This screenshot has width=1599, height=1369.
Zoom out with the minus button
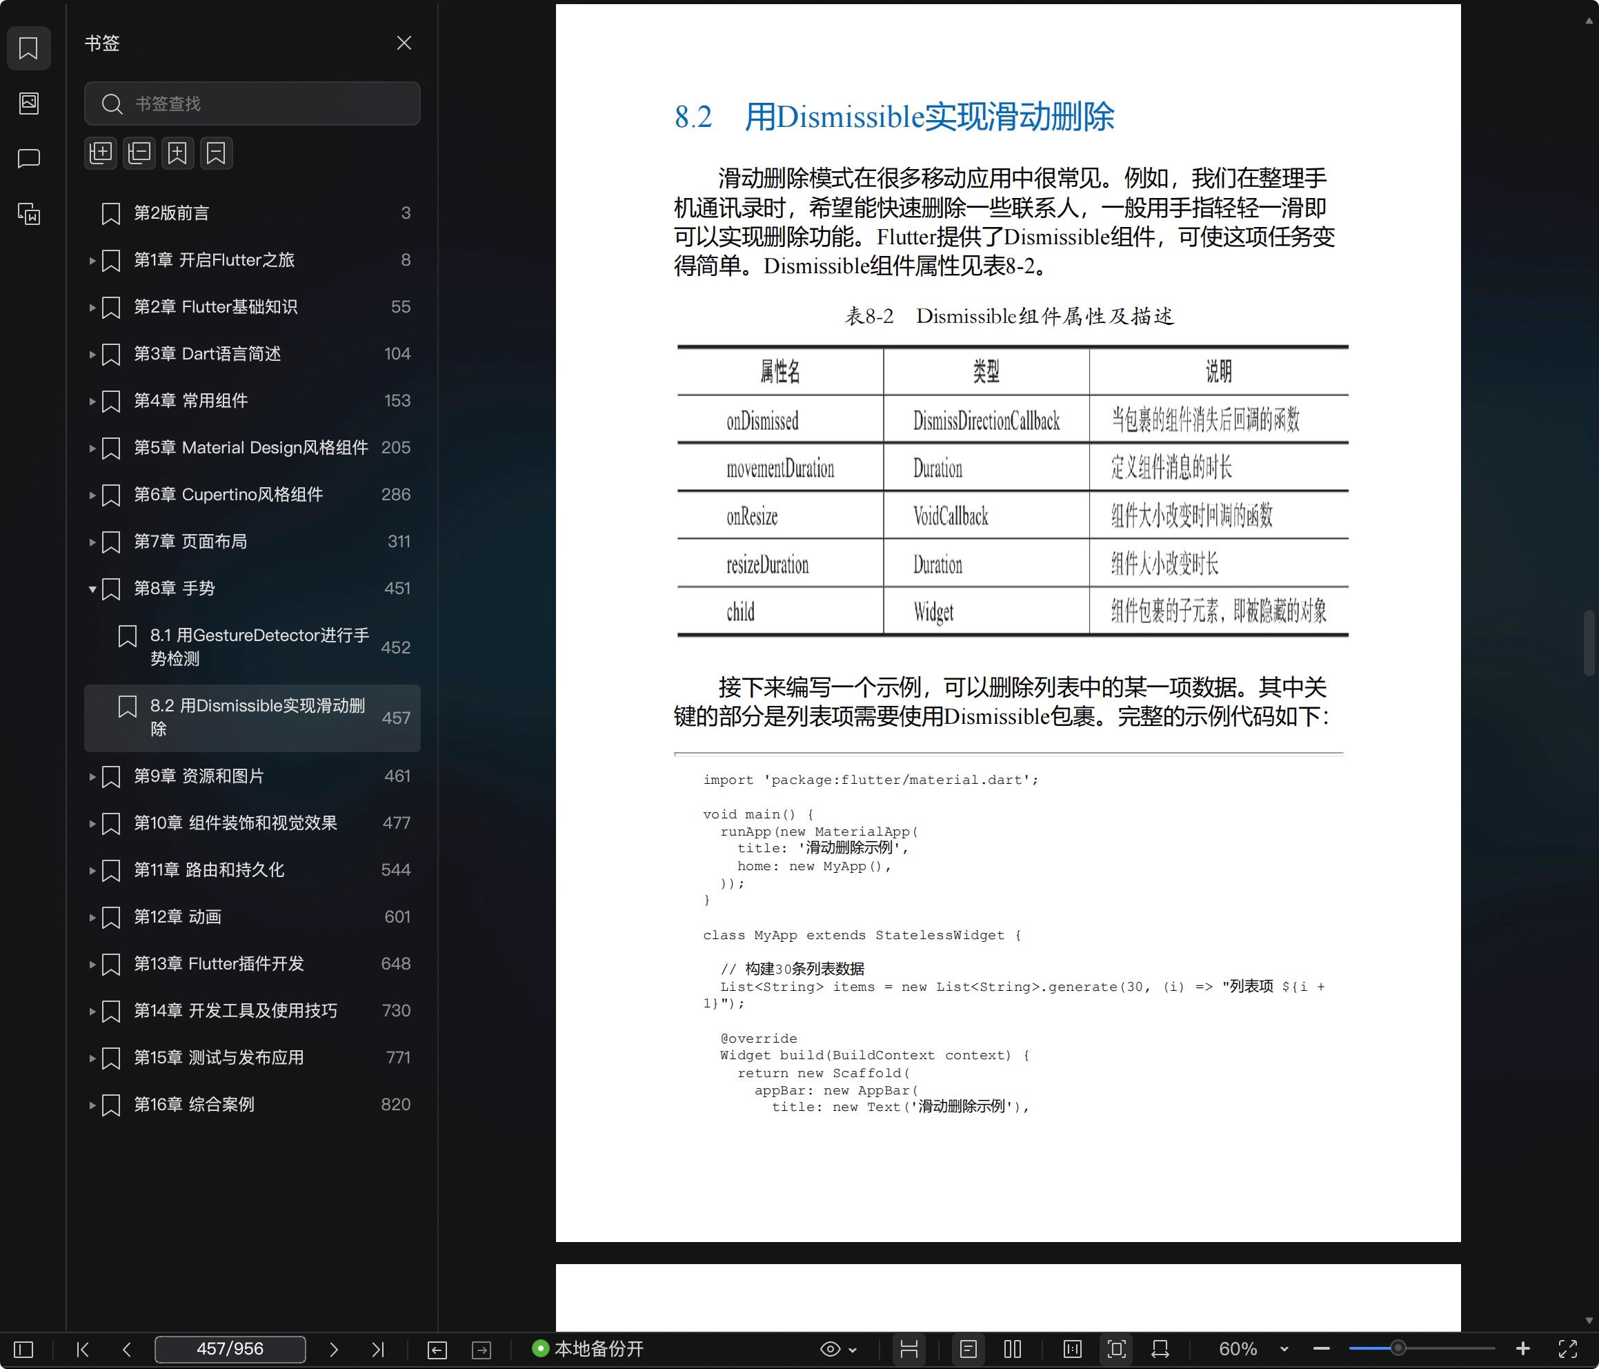coord(1321,1349)
